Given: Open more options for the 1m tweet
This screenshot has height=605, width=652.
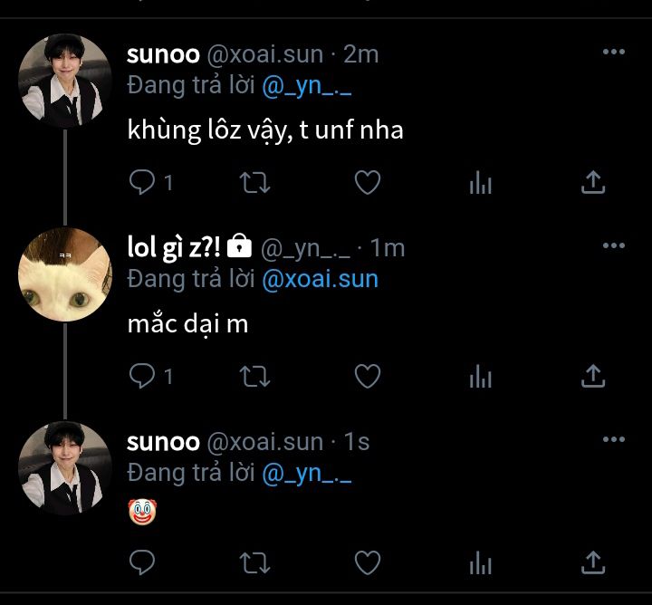Looking at the screenshot, I should tap(614, 245).
